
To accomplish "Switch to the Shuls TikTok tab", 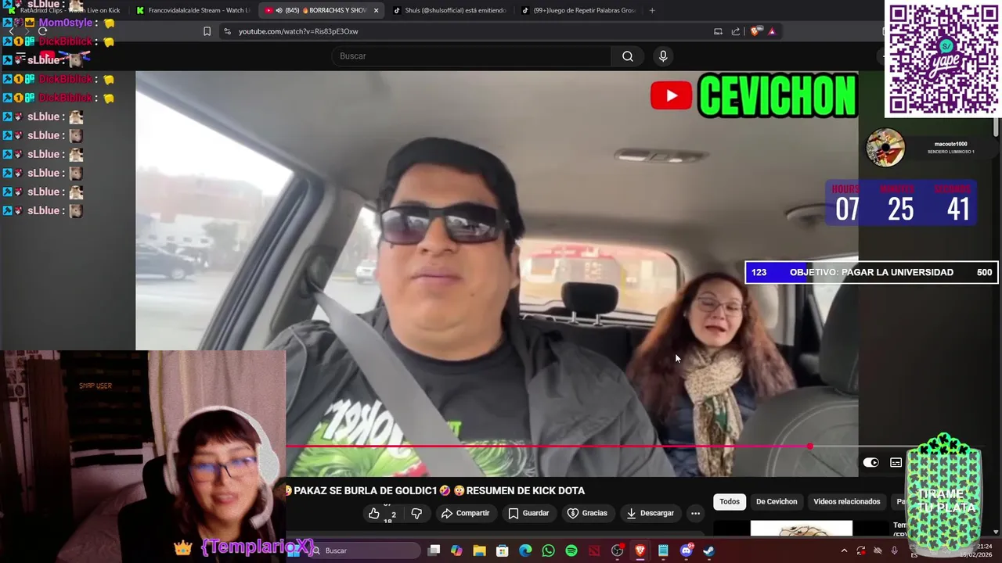I will (449, 10).
